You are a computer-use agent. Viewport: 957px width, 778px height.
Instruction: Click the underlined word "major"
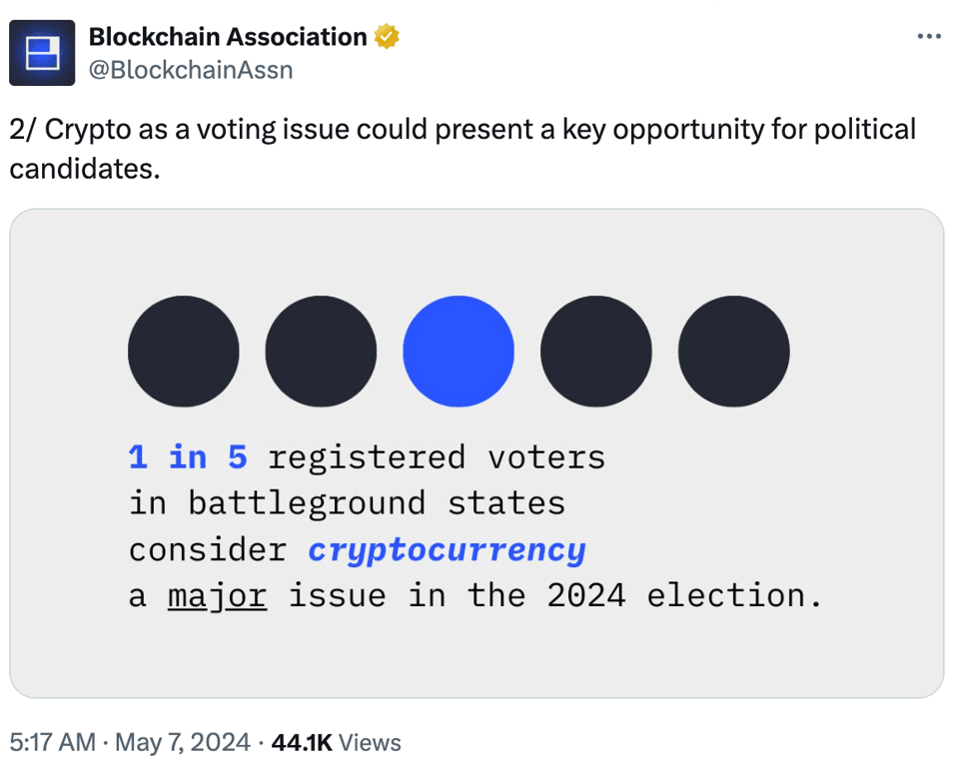click(x=217, y=596)
